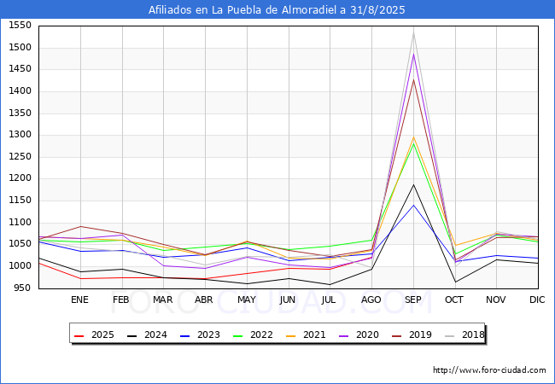
Task: Click the SEP month axis label
Action: click(x=413, y=300)
